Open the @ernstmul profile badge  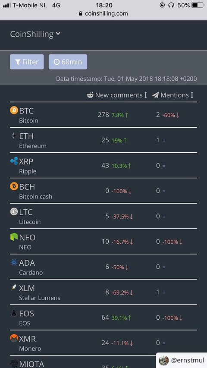pos(182,360)
